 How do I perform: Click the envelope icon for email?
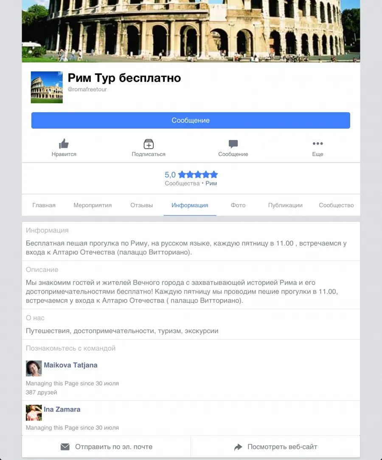coord(65,446)
